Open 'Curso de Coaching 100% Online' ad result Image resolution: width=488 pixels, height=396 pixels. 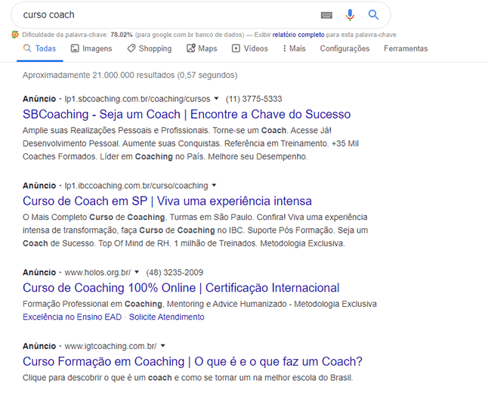coord(181,288)
